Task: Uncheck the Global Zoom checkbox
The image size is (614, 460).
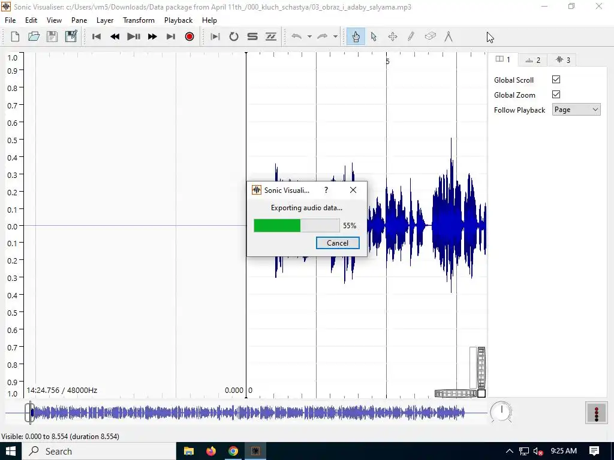Action: (x=556, y=94)
